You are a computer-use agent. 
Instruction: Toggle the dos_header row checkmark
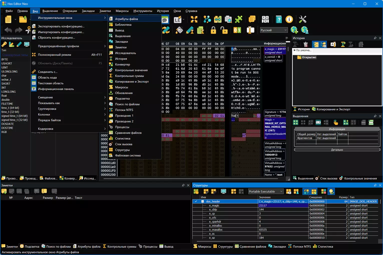[196, 201]
